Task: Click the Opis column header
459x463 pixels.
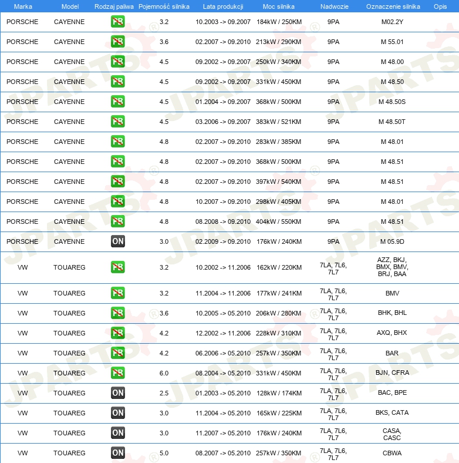Action: pyautogui.click(x=440, y=6)
